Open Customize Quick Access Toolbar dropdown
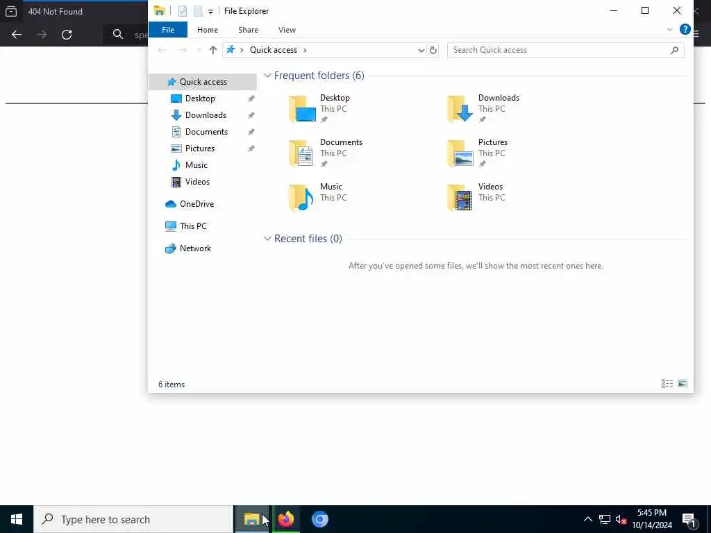 tap(211, 11)
